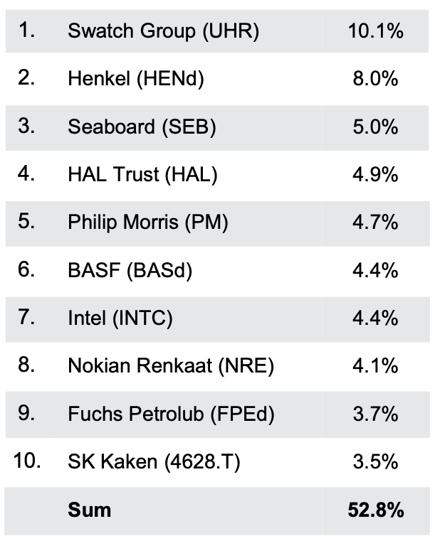The width and height of the screenshot is (440, 536).
Task: Click the Intel (INTC) row text
Action: click(120, 318)
